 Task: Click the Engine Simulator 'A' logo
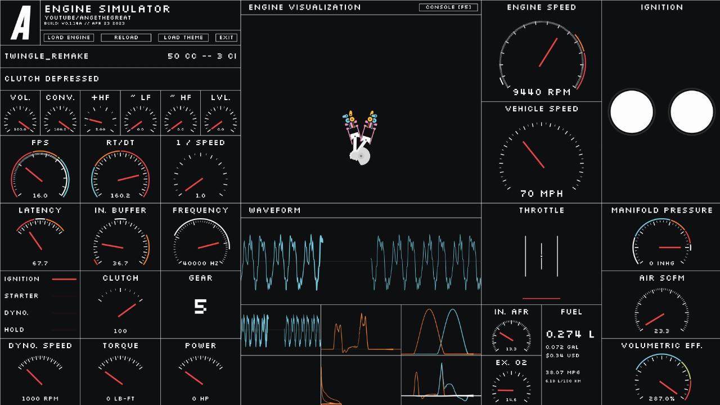coord(21,23)
